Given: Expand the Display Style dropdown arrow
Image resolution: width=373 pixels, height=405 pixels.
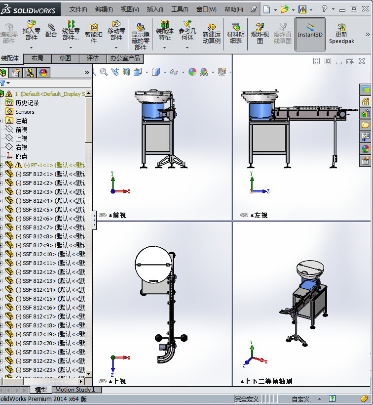Looking at the screenshot, I should 165,72.
